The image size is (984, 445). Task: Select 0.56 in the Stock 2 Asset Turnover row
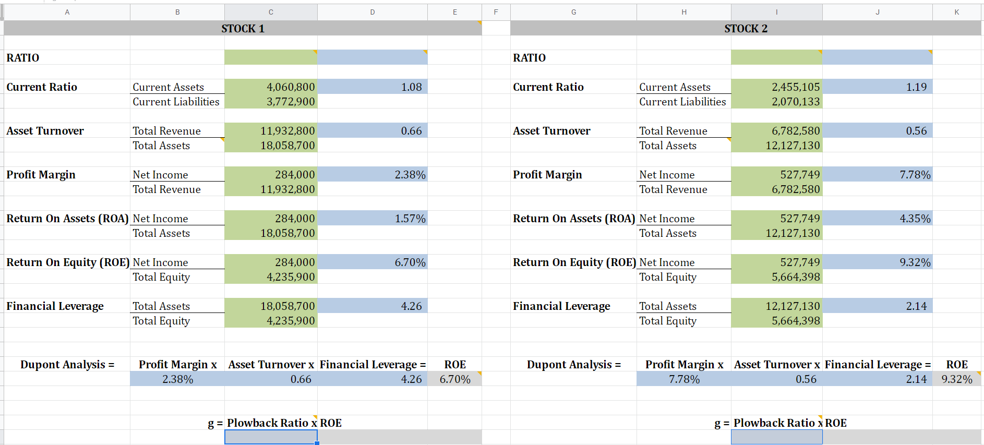878,130
